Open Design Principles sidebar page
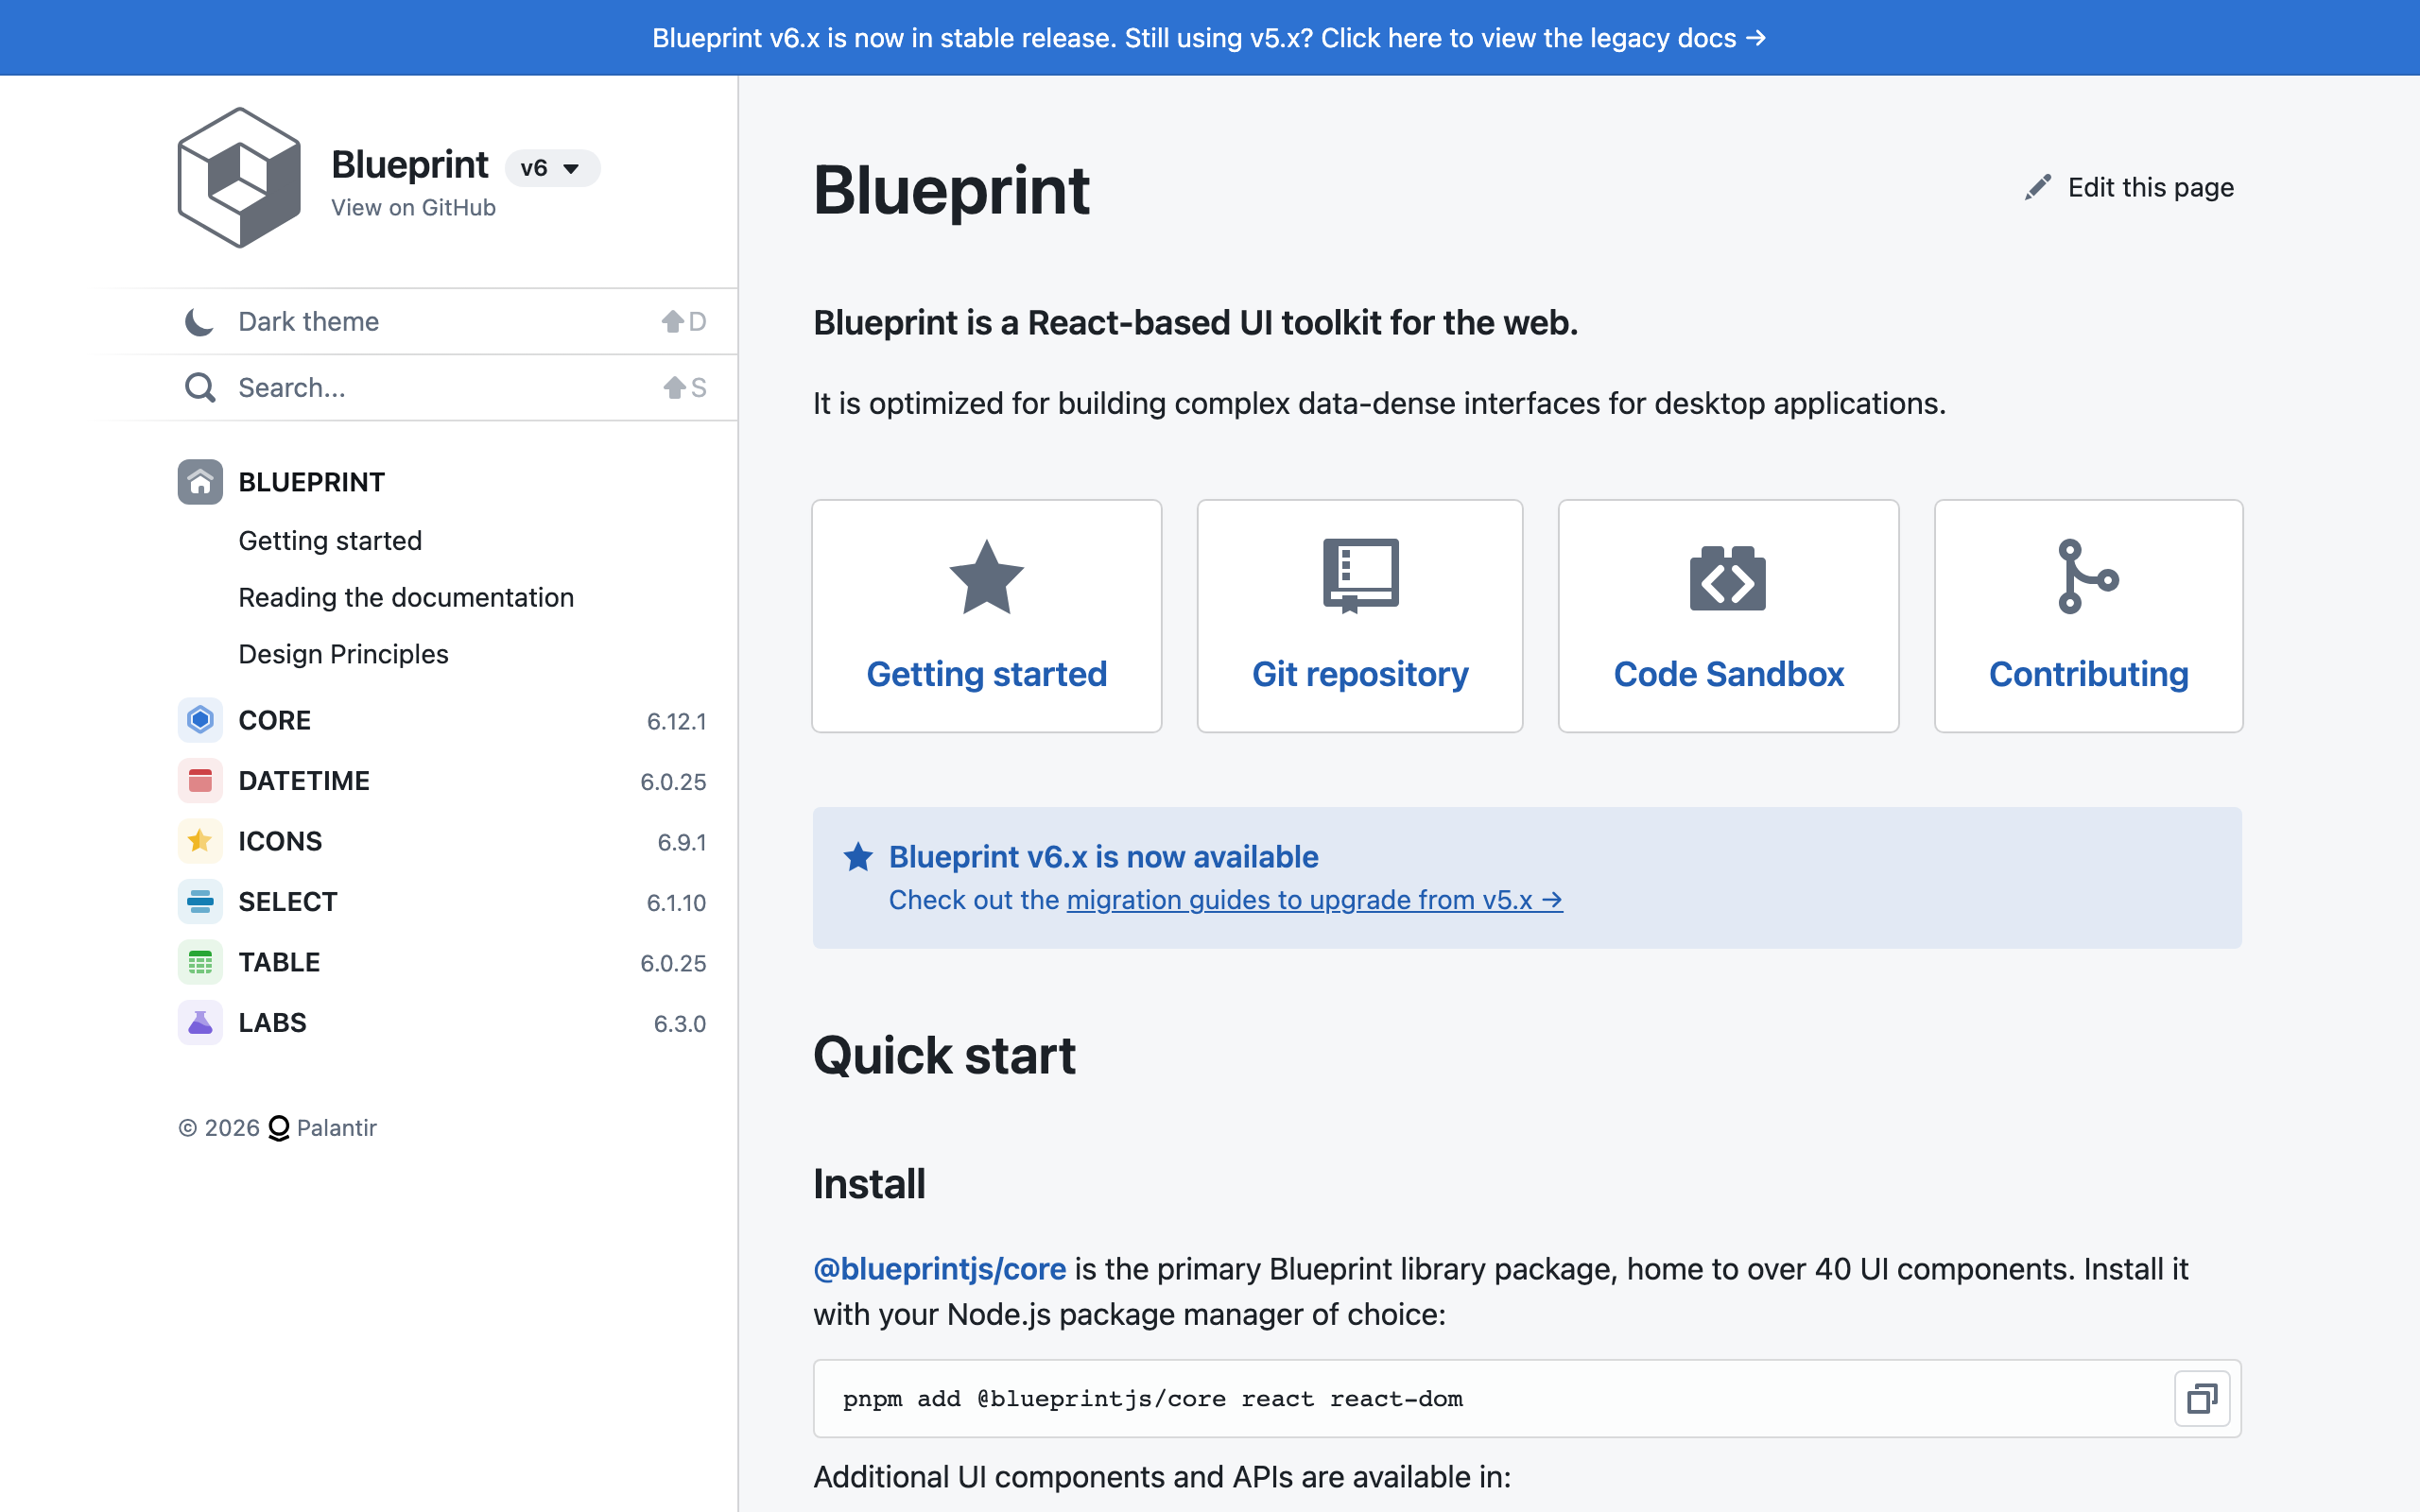This screenshot has width=2420, height=1512. tap(343, 655)
